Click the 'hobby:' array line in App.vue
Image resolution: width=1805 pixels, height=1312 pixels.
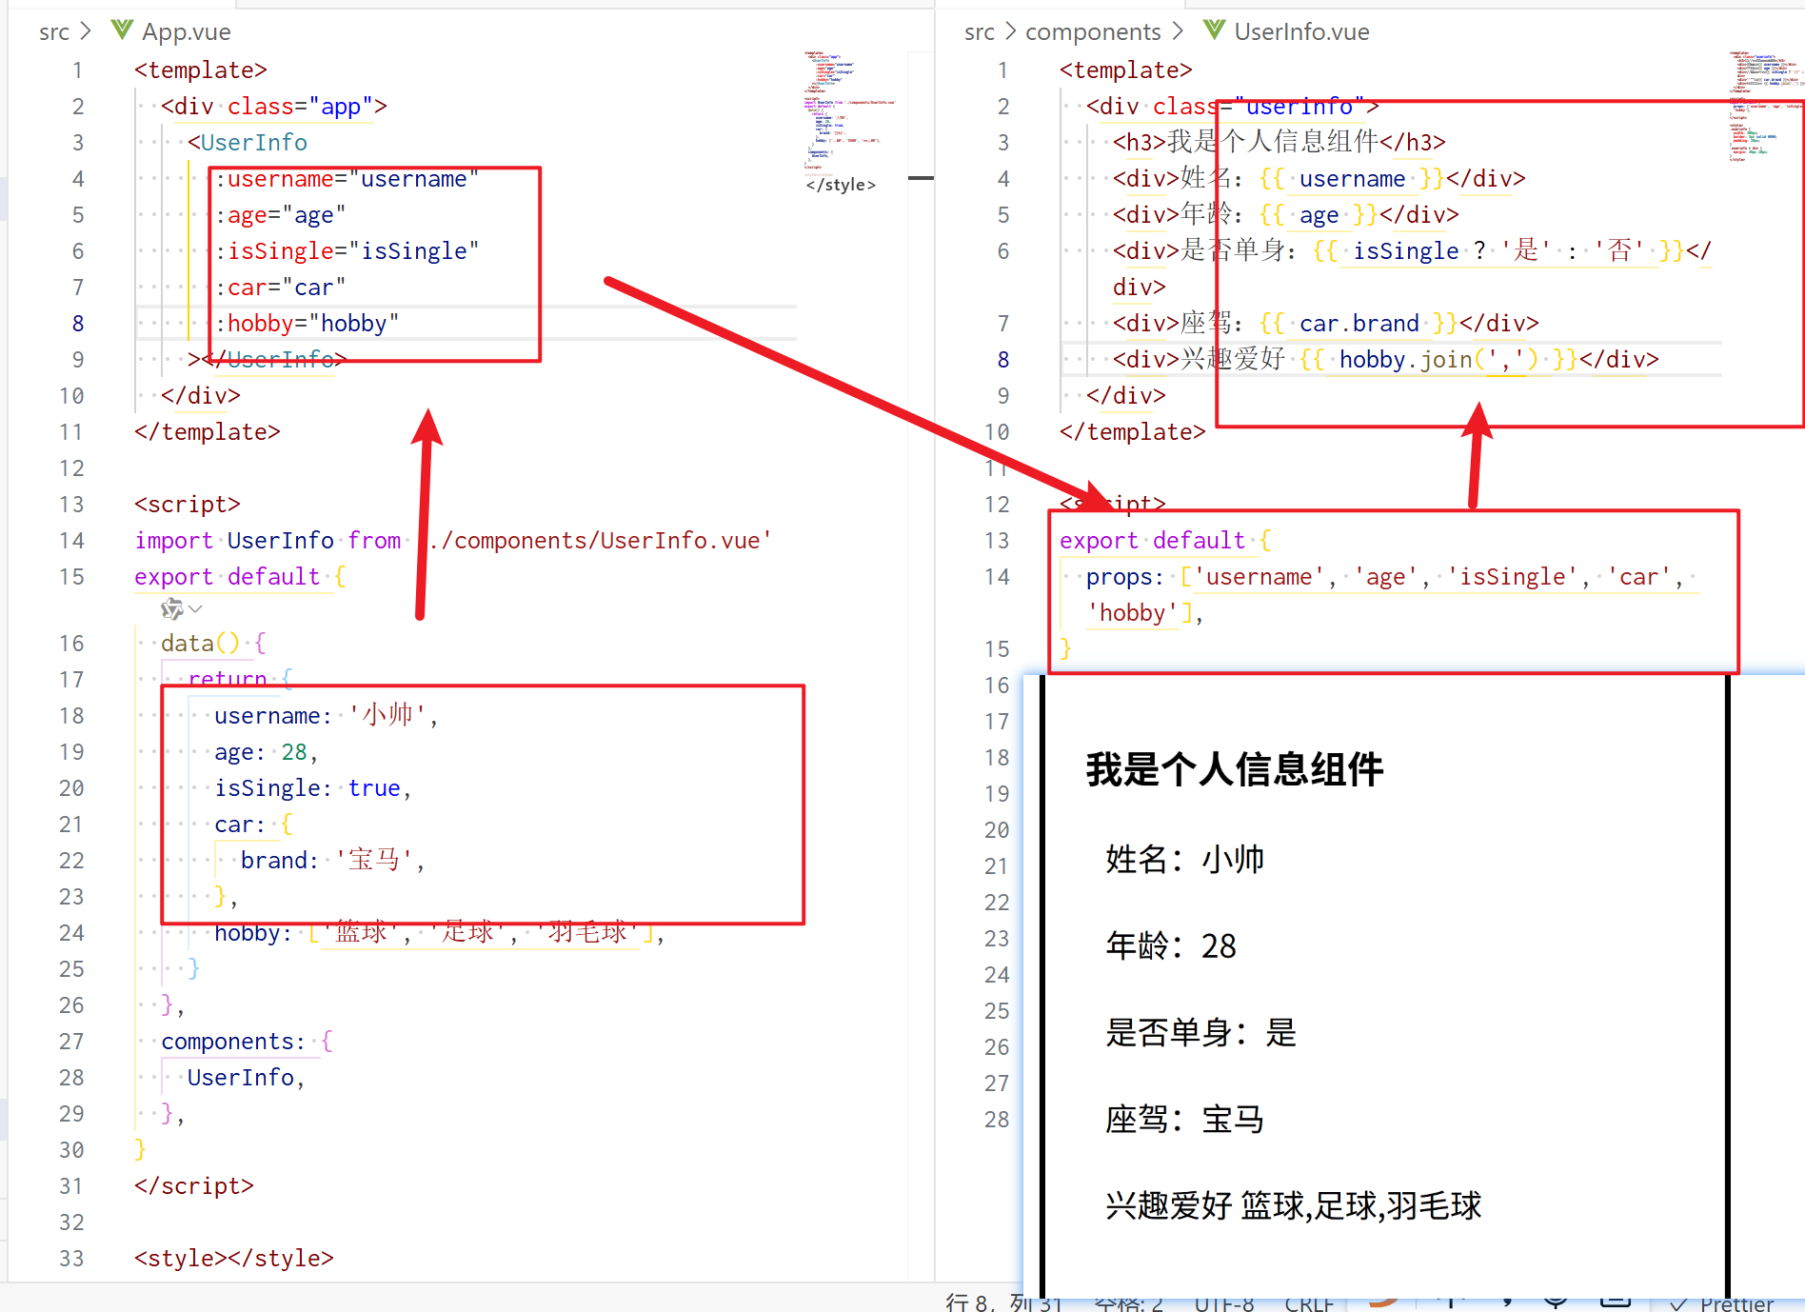440,933
